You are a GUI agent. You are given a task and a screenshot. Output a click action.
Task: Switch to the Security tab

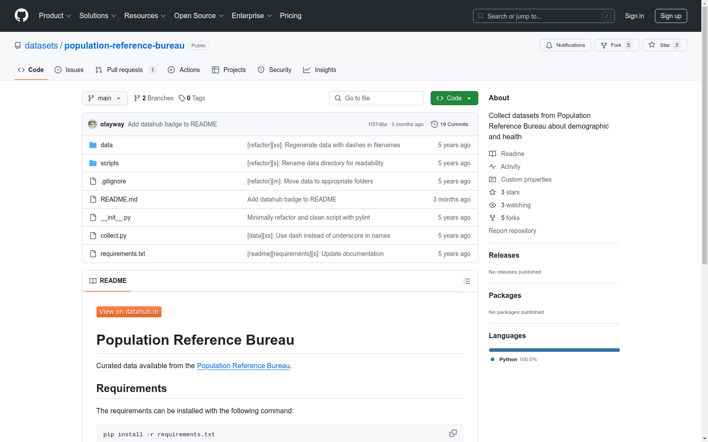(274, 70)
